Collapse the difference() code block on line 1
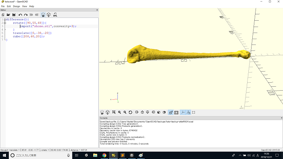This screenshot has width=283, height=159. click(5, 19)
